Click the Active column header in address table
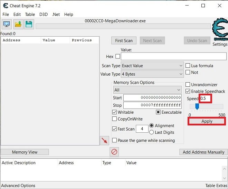 click(x=7, y=163)
